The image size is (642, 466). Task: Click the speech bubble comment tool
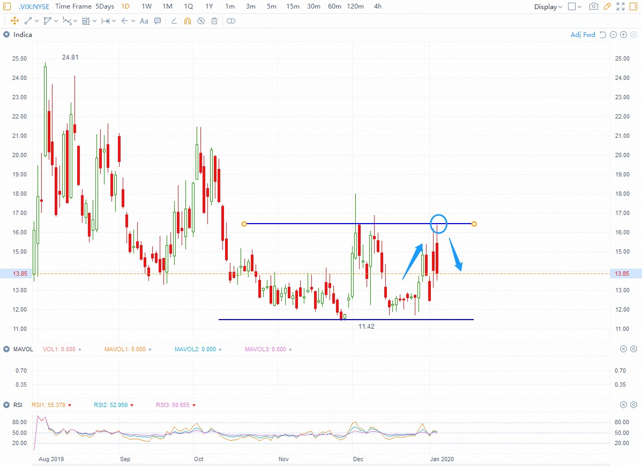click(158, 21)
